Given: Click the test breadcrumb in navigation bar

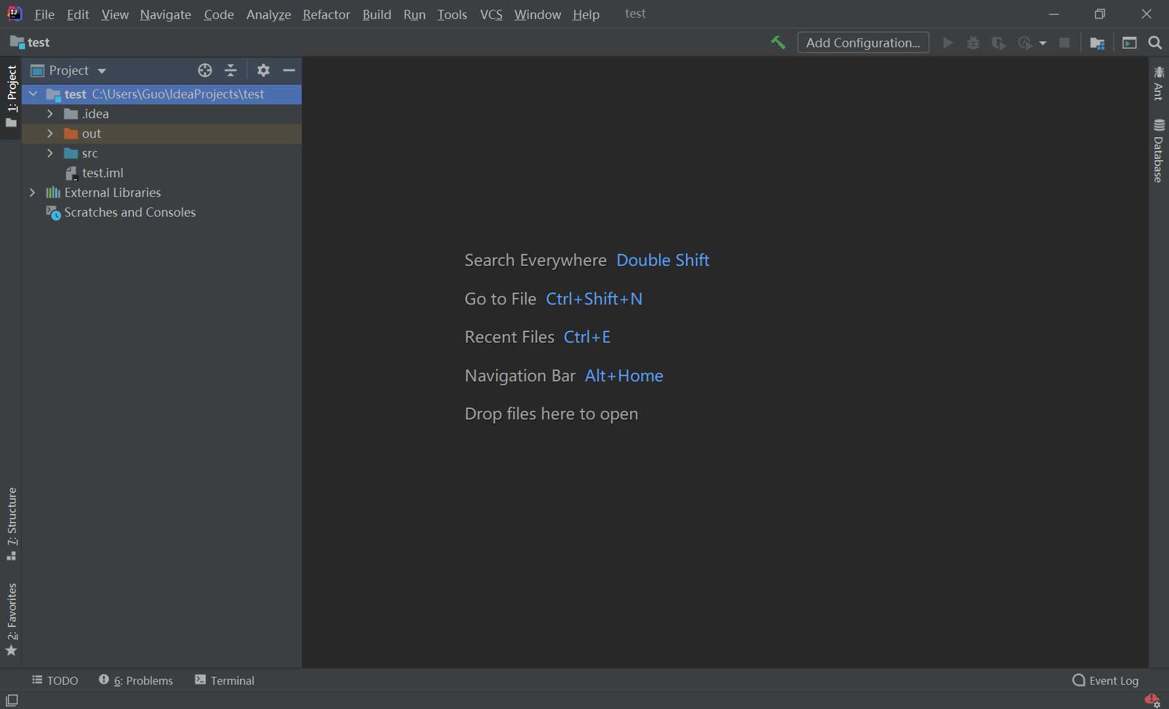Looking at the screenshot, I should 30,43.
